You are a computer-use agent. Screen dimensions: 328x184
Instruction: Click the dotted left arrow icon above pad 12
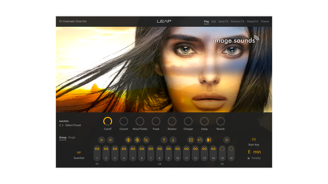coord(200,140)
